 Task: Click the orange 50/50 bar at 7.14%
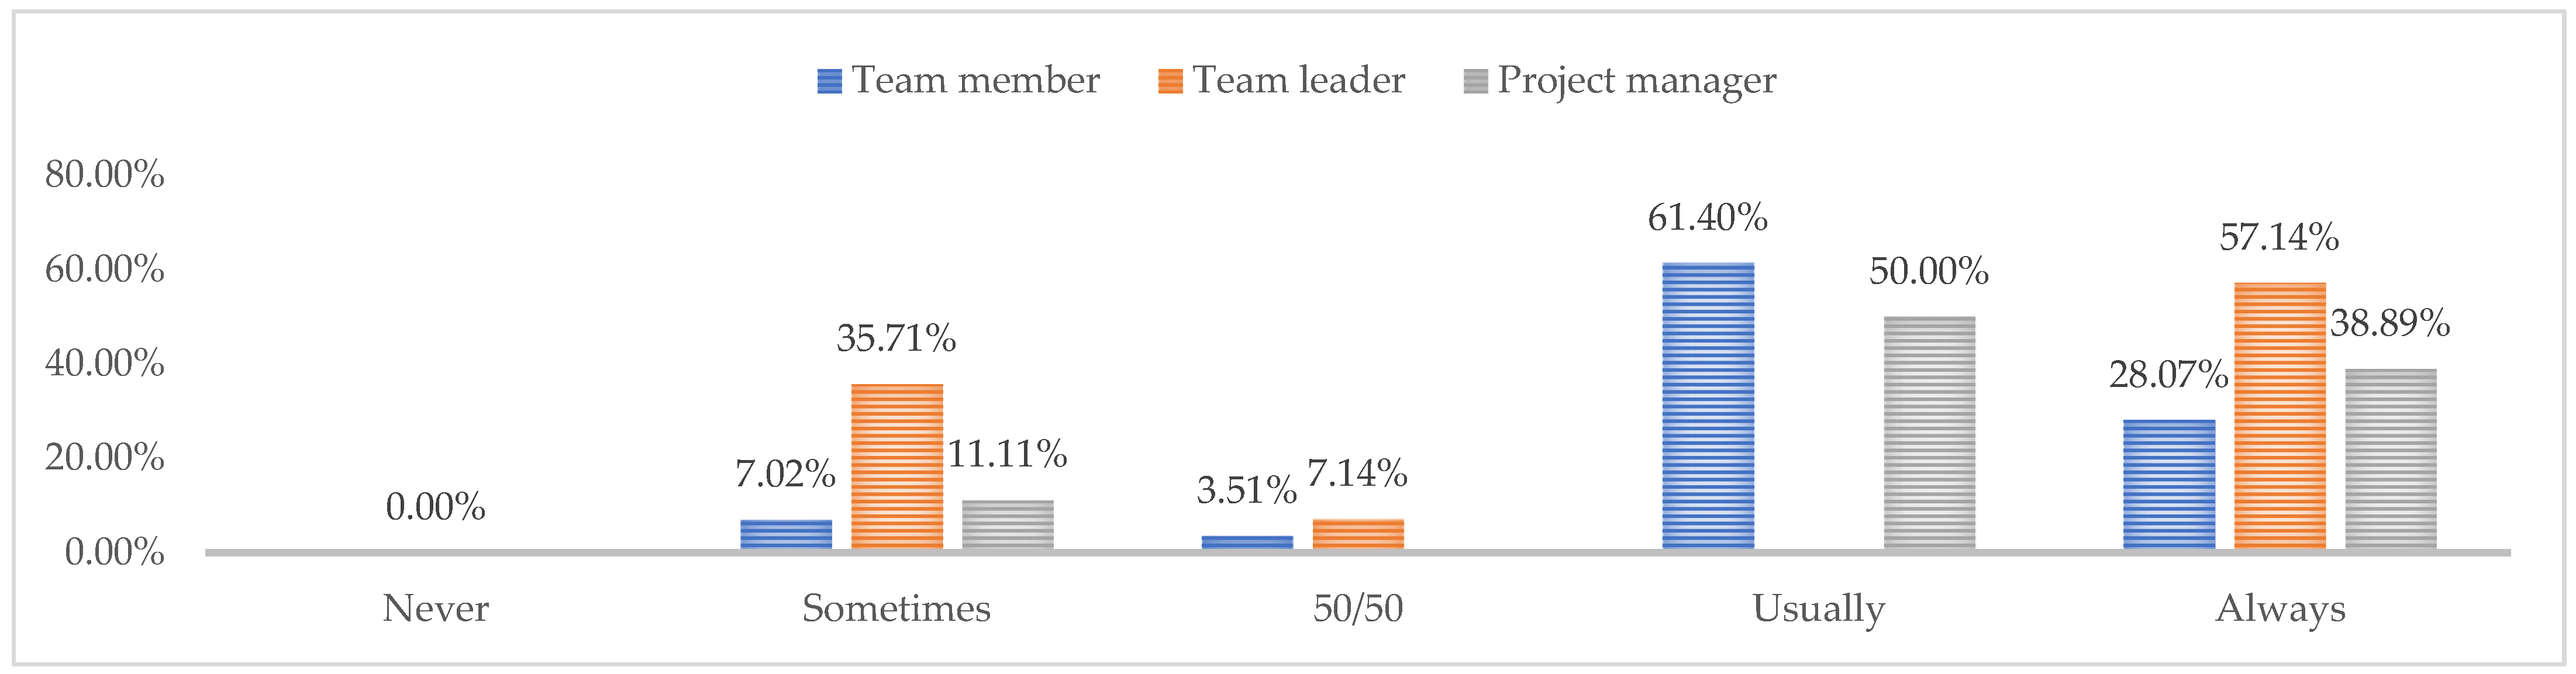(1358, 533)
